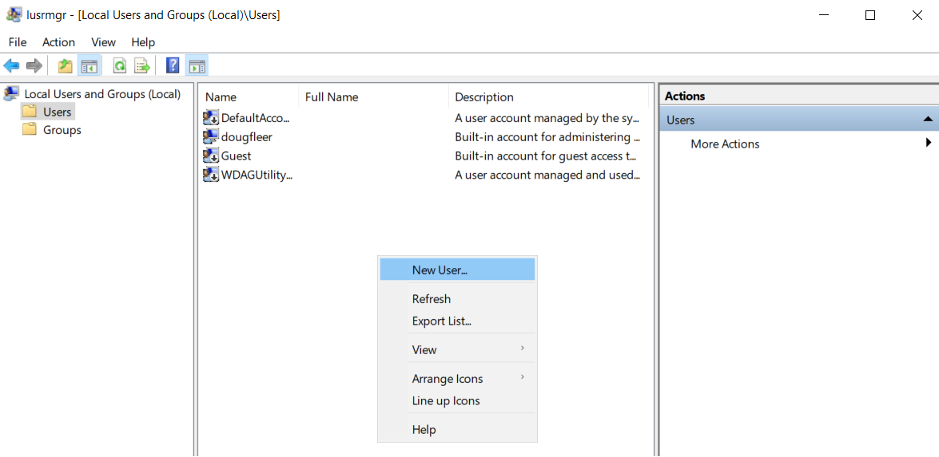Select the Groups folder icon in tree

[30, 130]
